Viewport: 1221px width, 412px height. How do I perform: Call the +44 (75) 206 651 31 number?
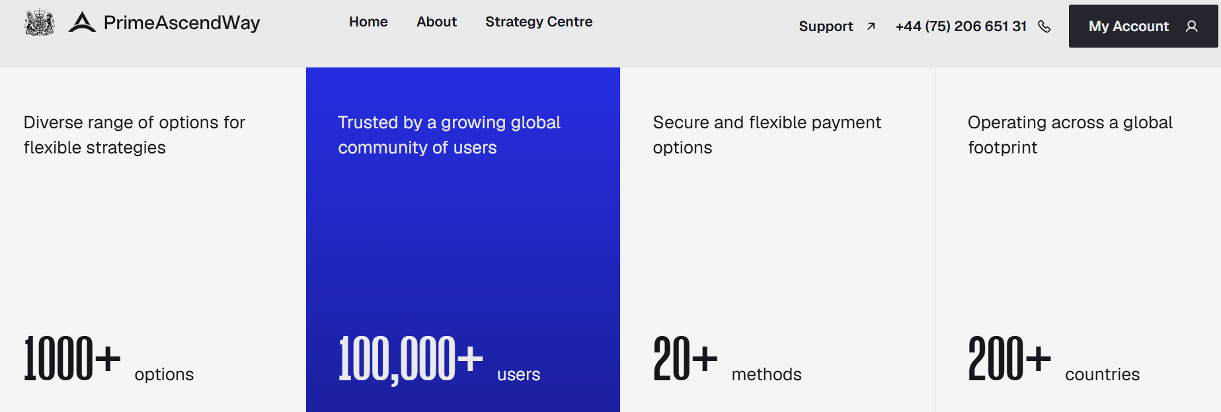[961, 26]
